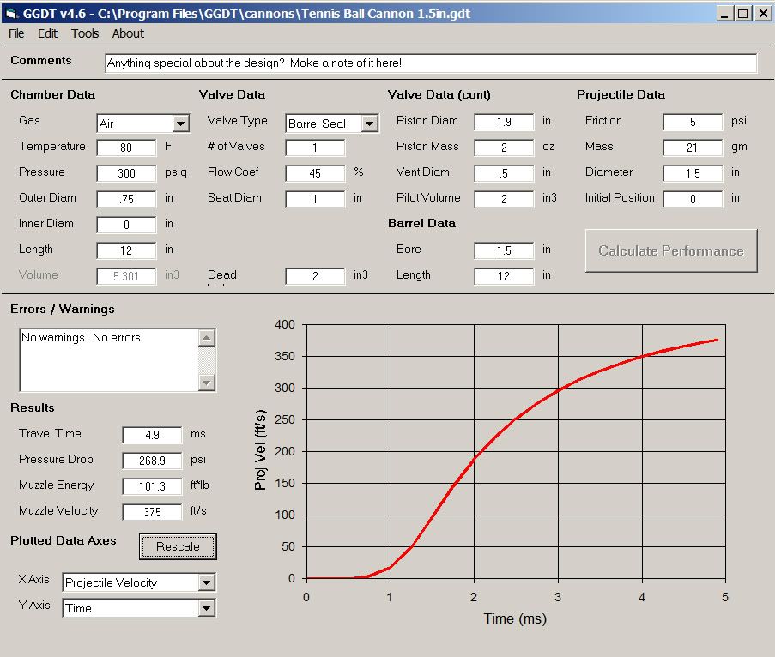
Task: Open the Tools menu
Action: pos(85,33)
